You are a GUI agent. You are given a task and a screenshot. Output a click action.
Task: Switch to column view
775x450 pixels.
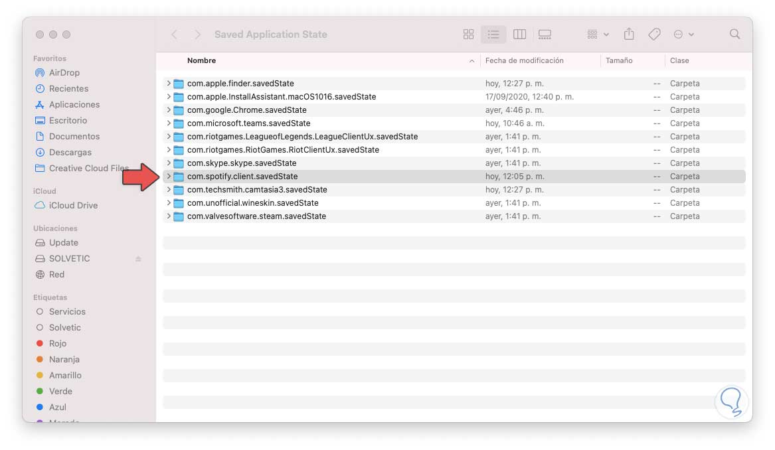click(520, 34)
